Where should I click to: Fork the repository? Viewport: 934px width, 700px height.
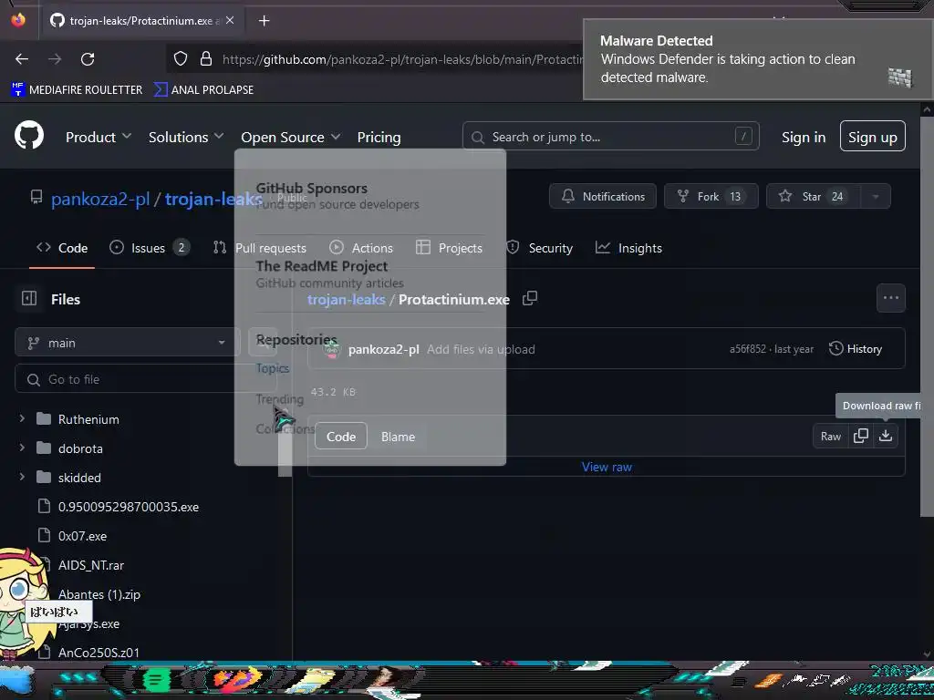pyautogui.click(x=711, y=196)
